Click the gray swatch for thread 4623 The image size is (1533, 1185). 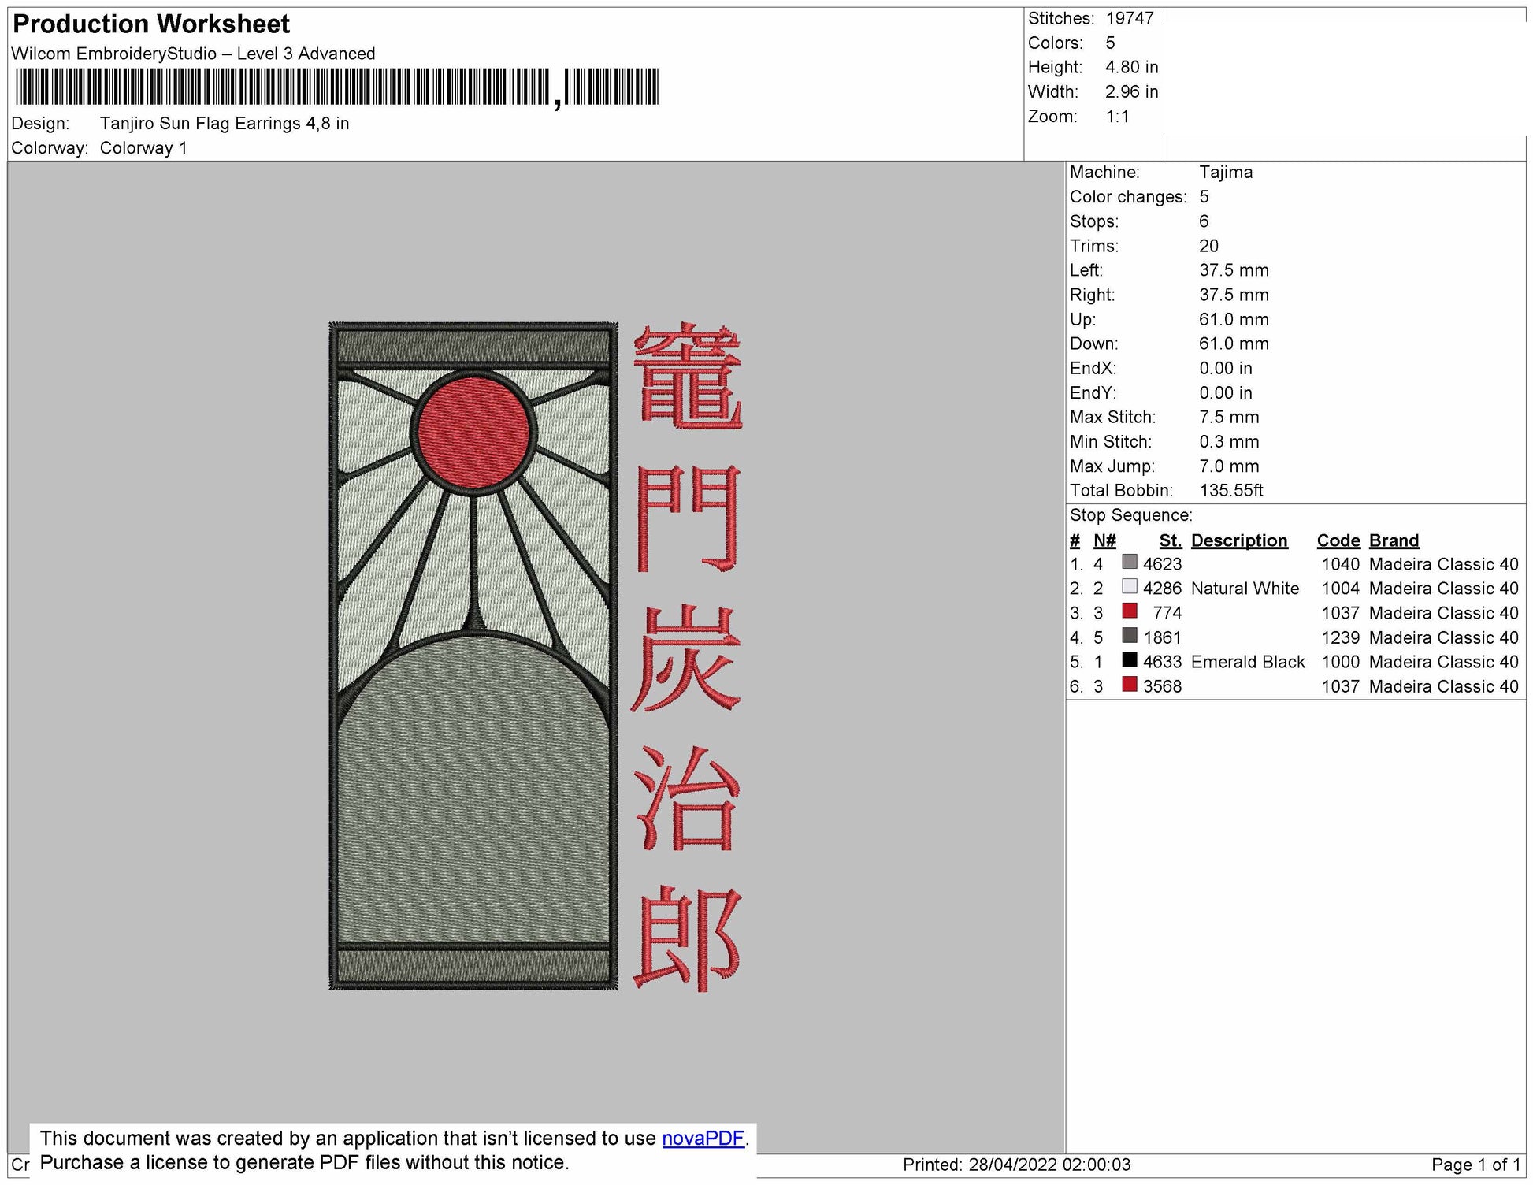point(1130,562)
